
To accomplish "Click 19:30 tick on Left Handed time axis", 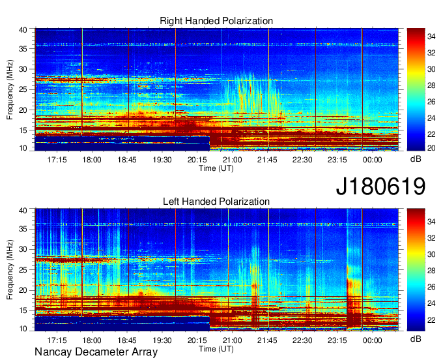I will click(x=162, y=340).
